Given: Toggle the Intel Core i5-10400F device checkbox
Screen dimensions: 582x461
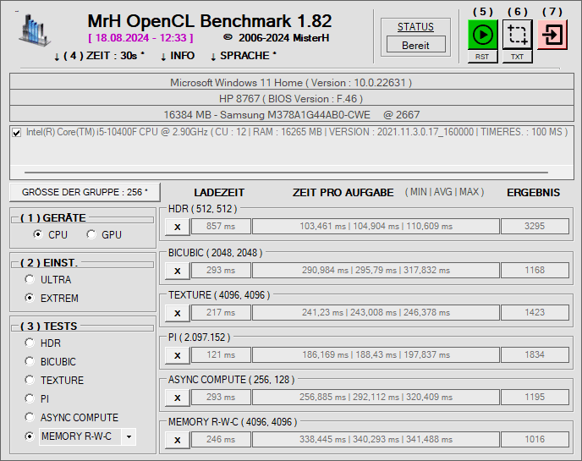Looking at the screenshot, I should 16,133.
